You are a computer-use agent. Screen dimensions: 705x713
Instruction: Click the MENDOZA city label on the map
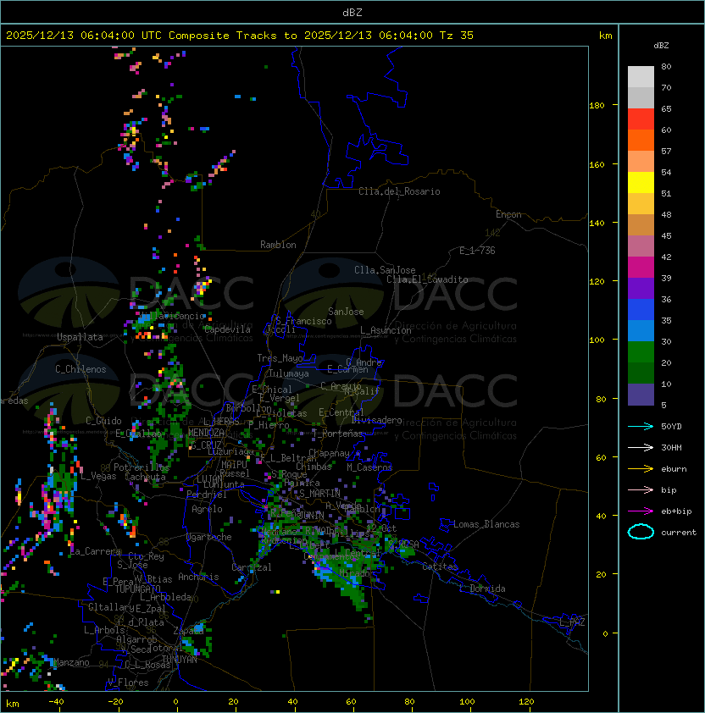click(206, 433)
